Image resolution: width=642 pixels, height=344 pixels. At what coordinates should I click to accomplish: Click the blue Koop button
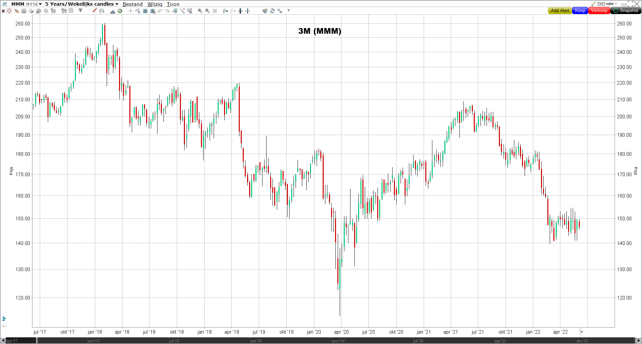580,11
